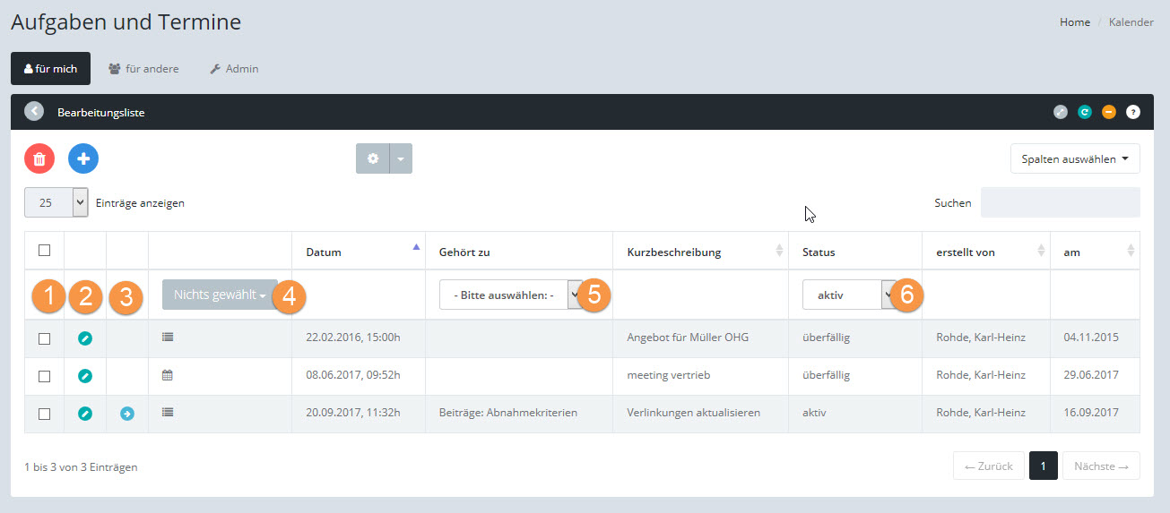Open the Admin tab
The image size is (1170, 513).
(234, 69)
